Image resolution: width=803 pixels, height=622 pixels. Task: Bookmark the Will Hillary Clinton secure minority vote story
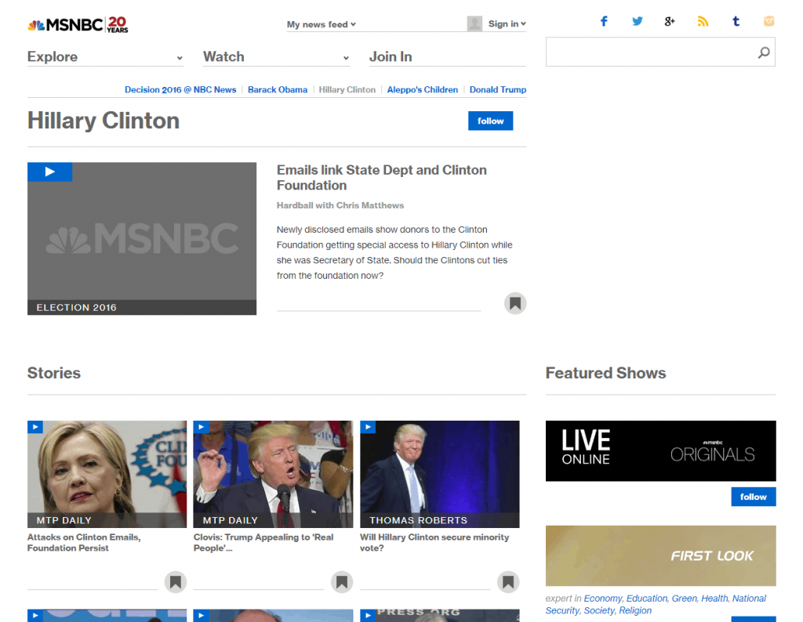click(x=508, y=582)
